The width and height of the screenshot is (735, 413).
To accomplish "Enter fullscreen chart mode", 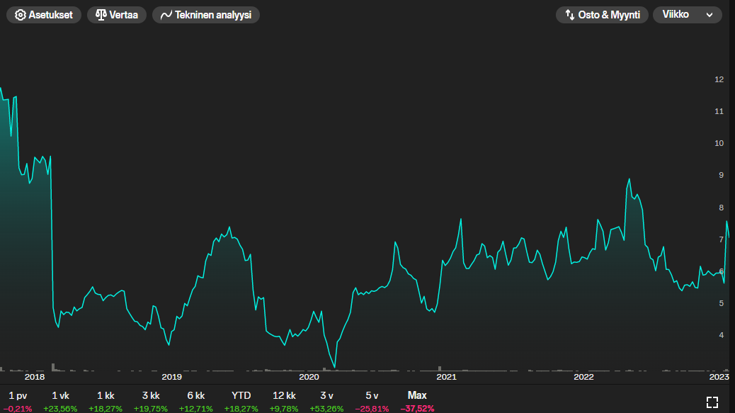I will [x=712, y=402].
